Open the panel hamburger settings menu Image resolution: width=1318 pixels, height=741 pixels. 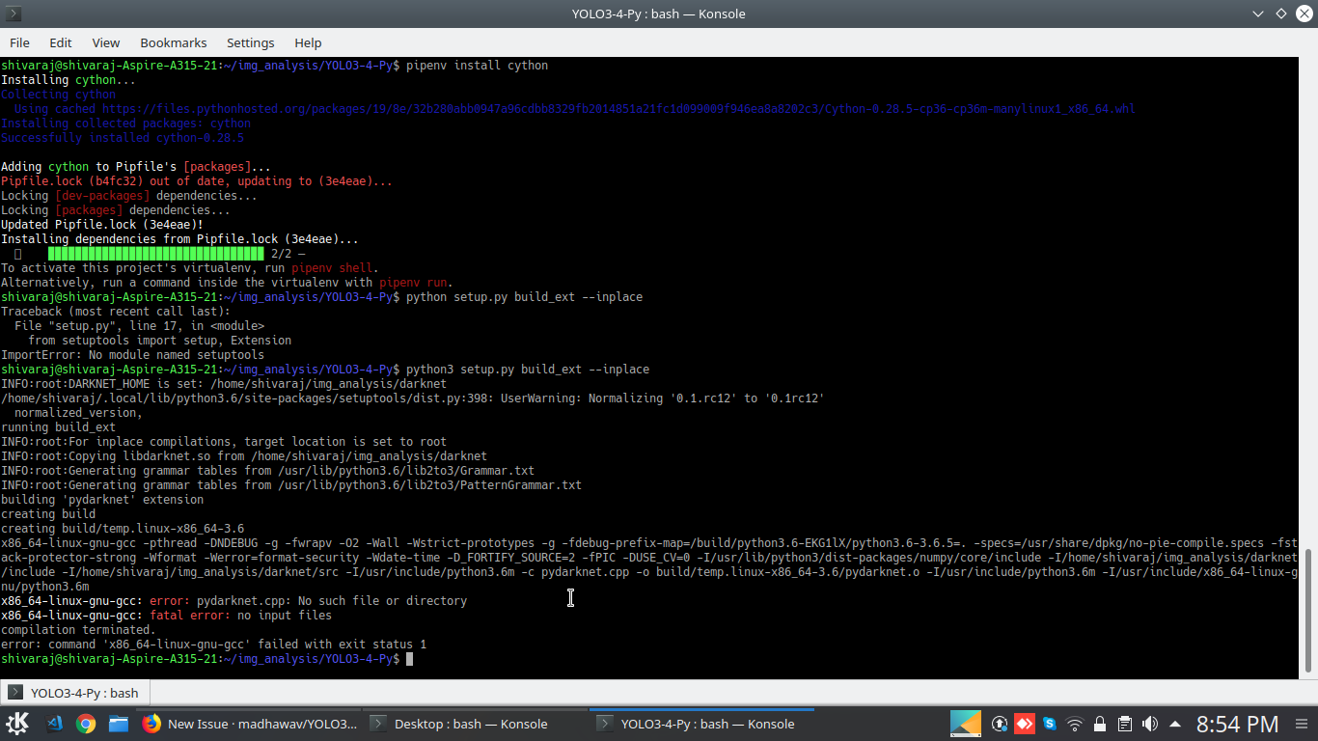tap(1300, 724)
